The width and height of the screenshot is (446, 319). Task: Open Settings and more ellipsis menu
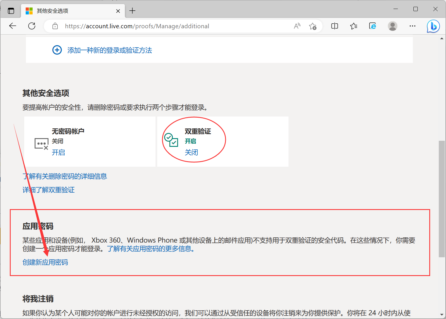click(413, 26)
